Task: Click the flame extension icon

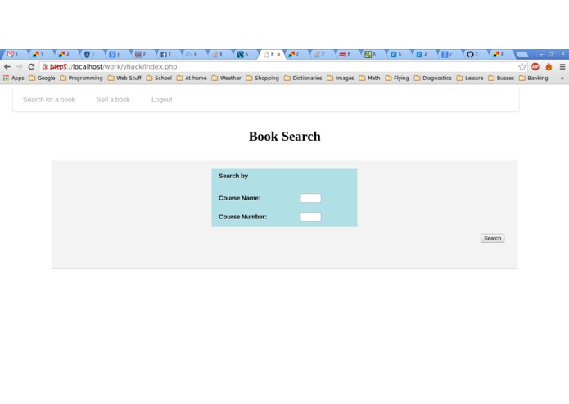Action: (x=549, y=67)
